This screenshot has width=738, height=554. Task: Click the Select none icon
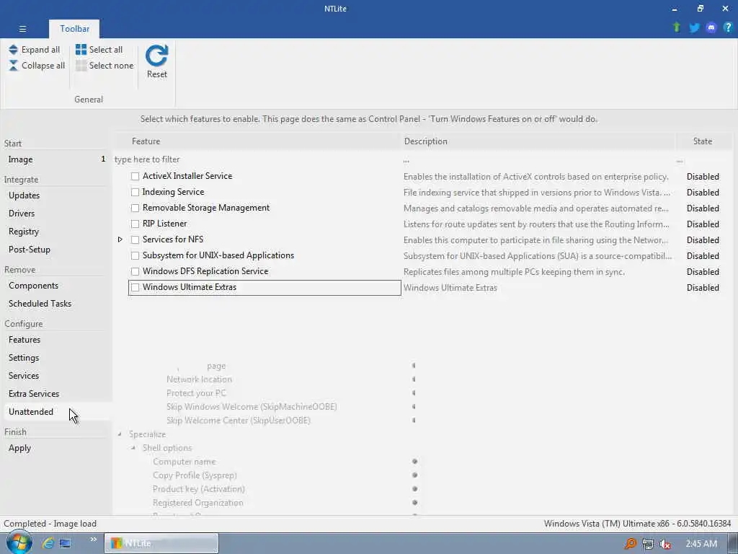click(x=81, y=66)
